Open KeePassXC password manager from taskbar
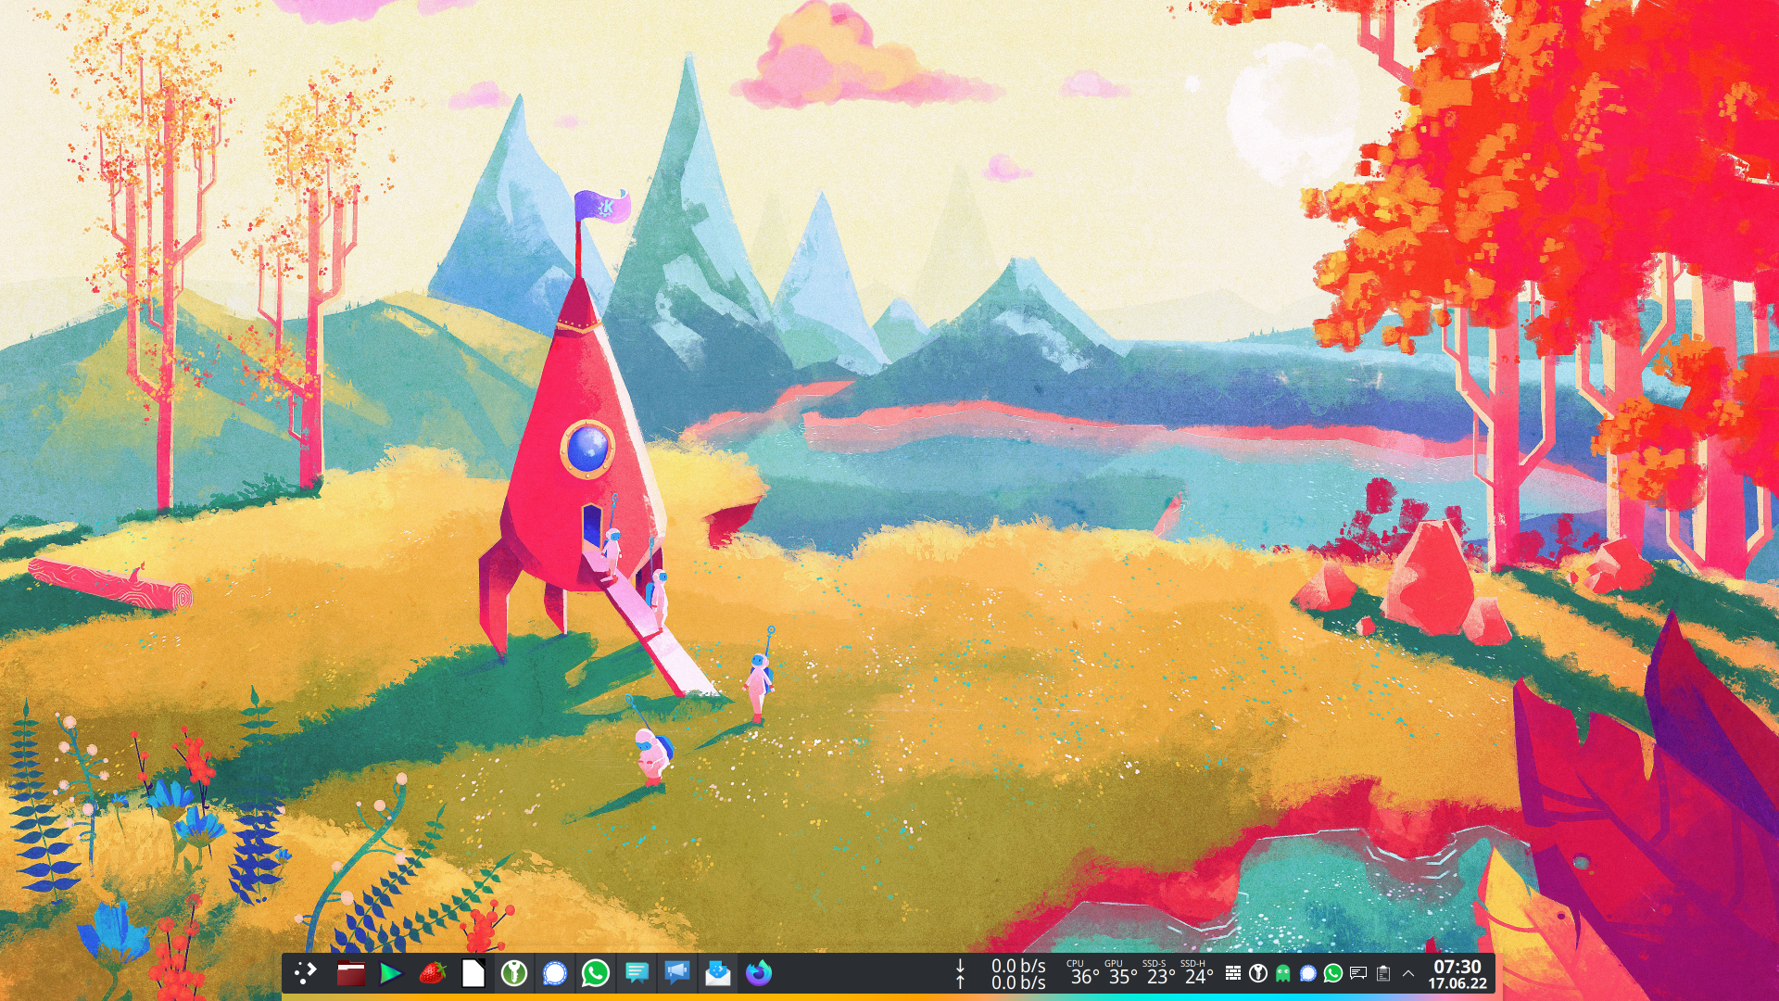 (514, 975)
